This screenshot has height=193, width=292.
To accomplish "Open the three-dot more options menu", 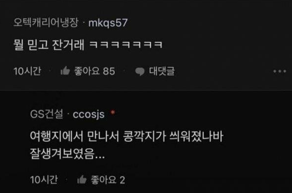I will (279, 71).
